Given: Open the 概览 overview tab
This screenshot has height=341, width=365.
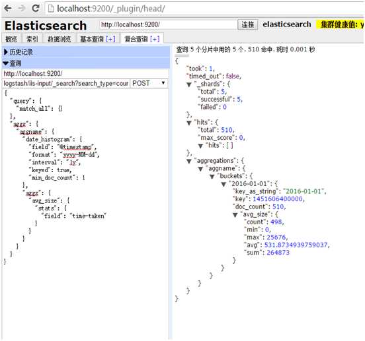Looking at the screenshot, I should 11,39.
